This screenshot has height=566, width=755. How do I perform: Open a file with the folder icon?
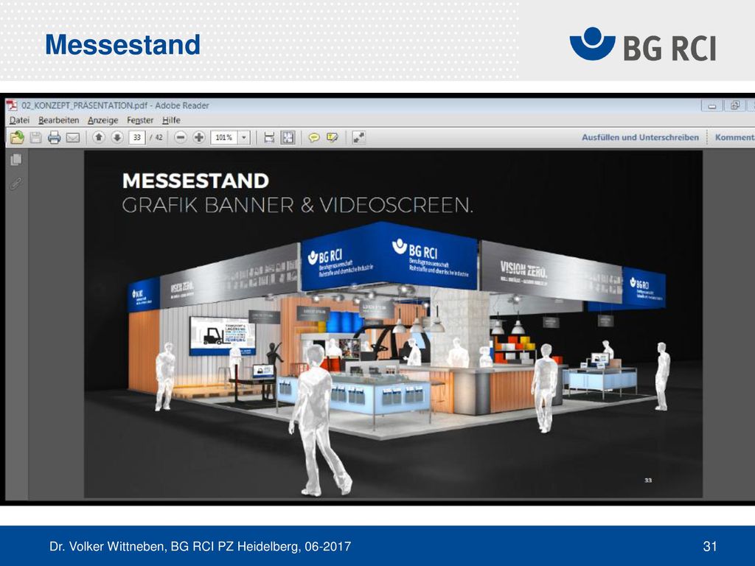pyautogui.click(x=17, y=138)
